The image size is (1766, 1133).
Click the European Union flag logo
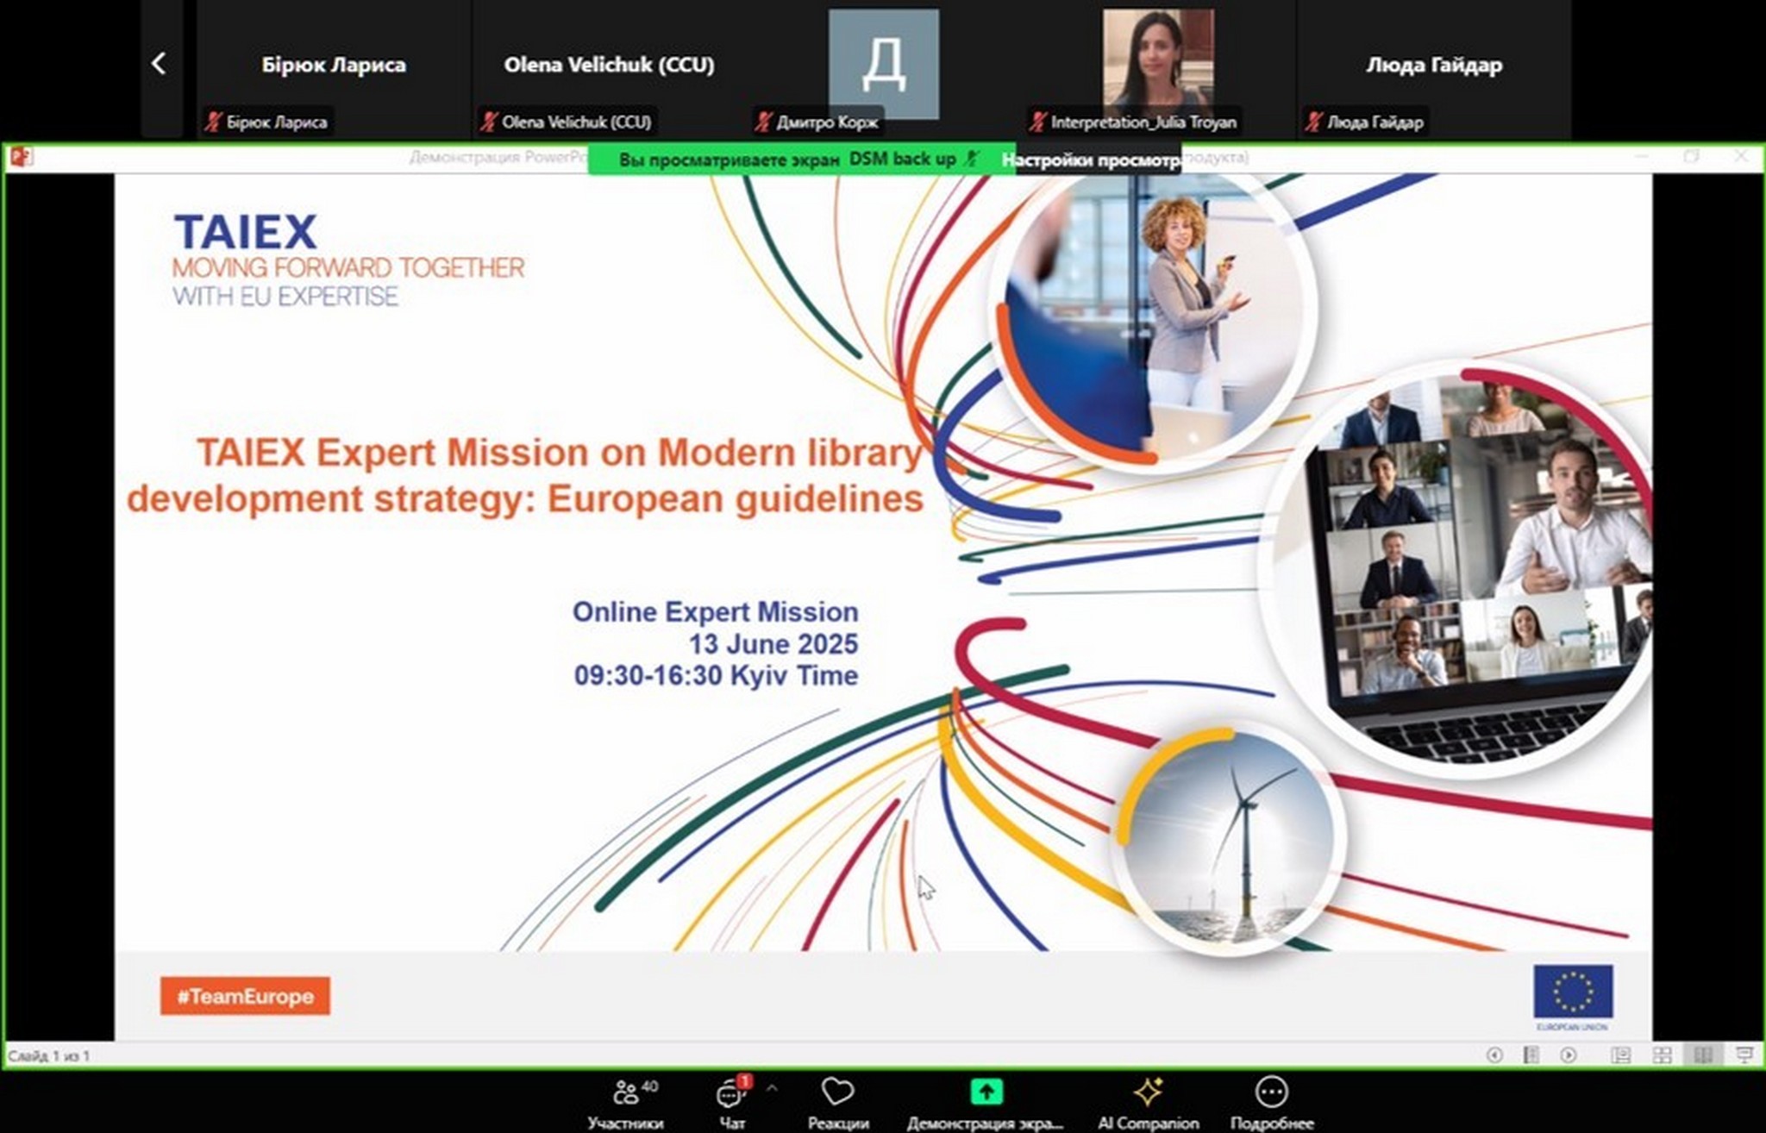coord(1573,992)
